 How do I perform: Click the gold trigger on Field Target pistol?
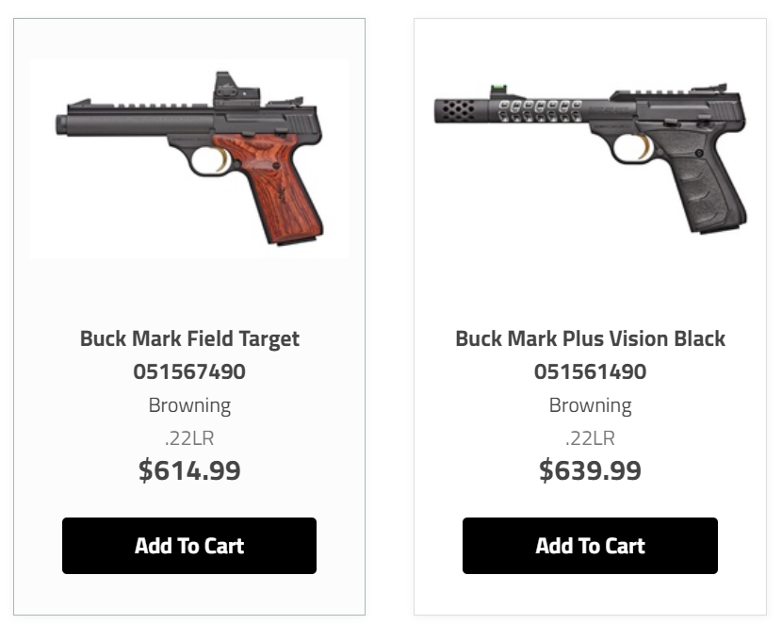click(222, 159)
